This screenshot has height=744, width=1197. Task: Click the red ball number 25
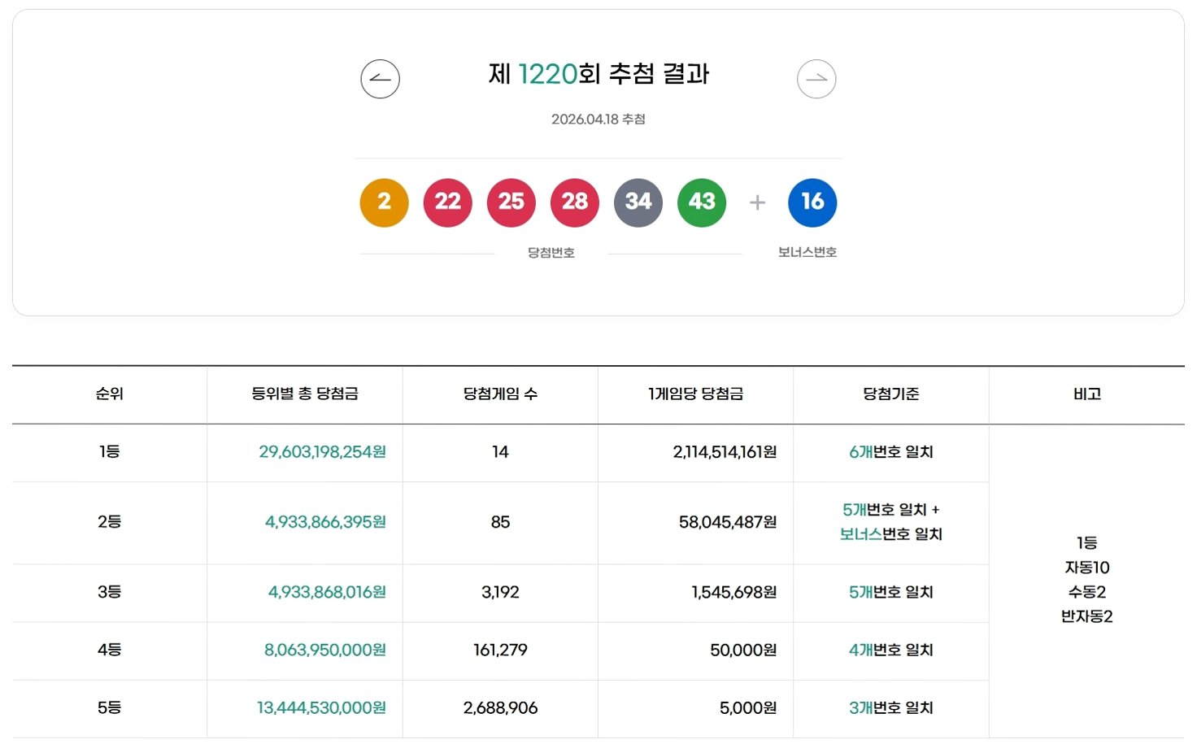tap(511, 202)
